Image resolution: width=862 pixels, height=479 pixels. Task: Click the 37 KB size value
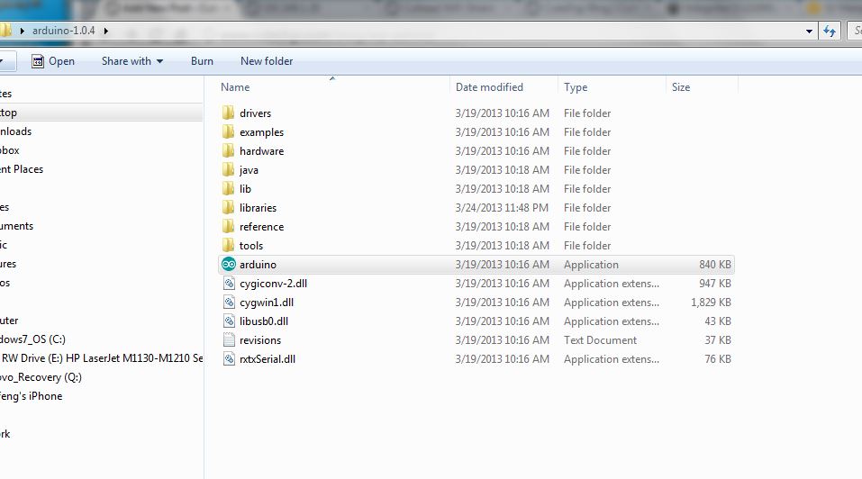(718, 340)
